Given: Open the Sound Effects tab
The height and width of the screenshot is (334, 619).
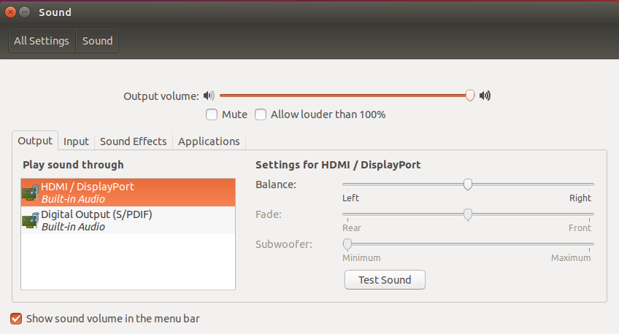Looking at the screenshot, I should tap(134, 141).
